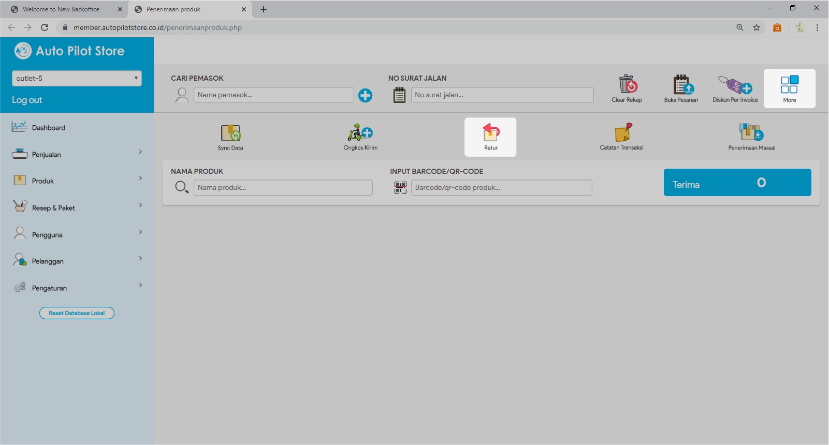
Task: Open Dashboard from the sidebar
Action: (x=48, y=128)
